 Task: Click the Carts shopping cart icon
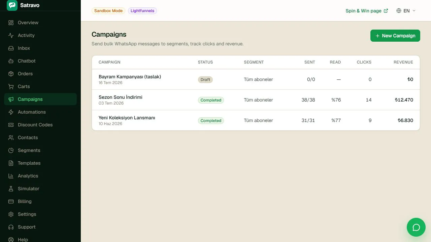[x=11, y=86]
